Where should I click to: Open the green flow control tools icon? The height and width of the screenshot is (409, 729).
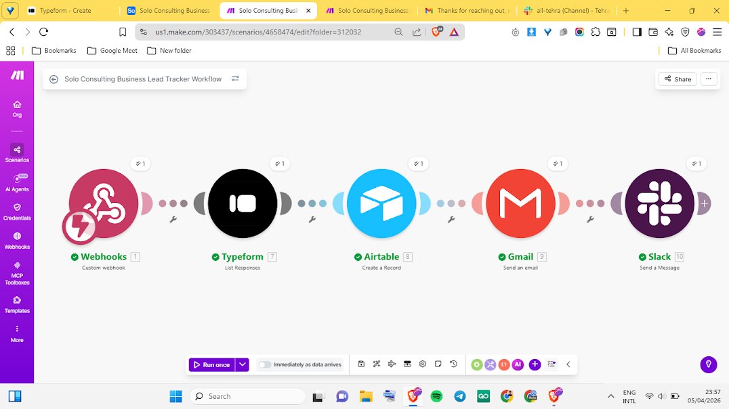coord(476,364)
